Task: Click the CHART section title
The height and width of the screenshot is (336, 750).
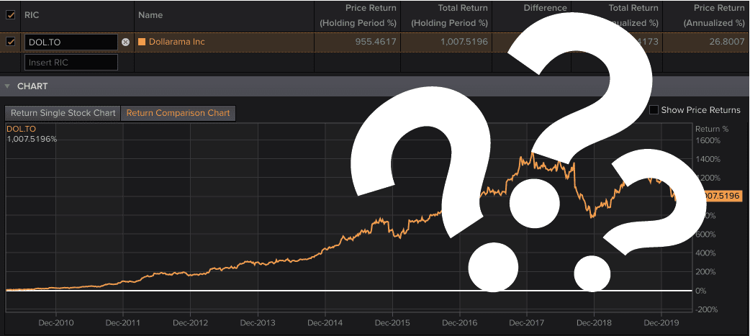Action: (x=32, y=86)
